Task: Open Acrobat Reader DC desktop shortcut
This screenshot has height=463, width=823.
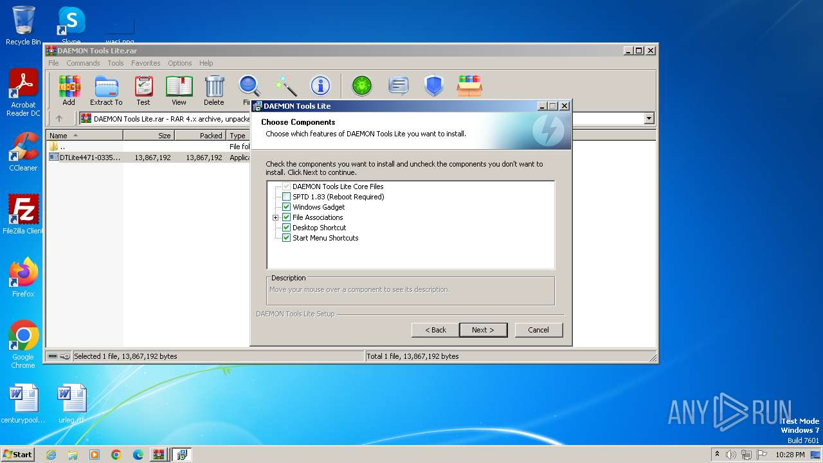Action: coord(23,93)
